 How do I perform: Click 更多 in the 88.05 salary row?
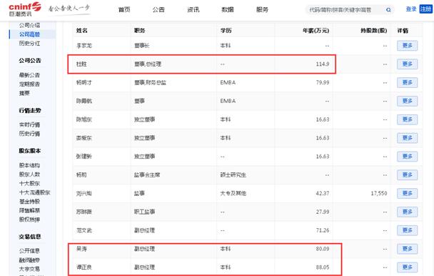[x=407, y=267]
